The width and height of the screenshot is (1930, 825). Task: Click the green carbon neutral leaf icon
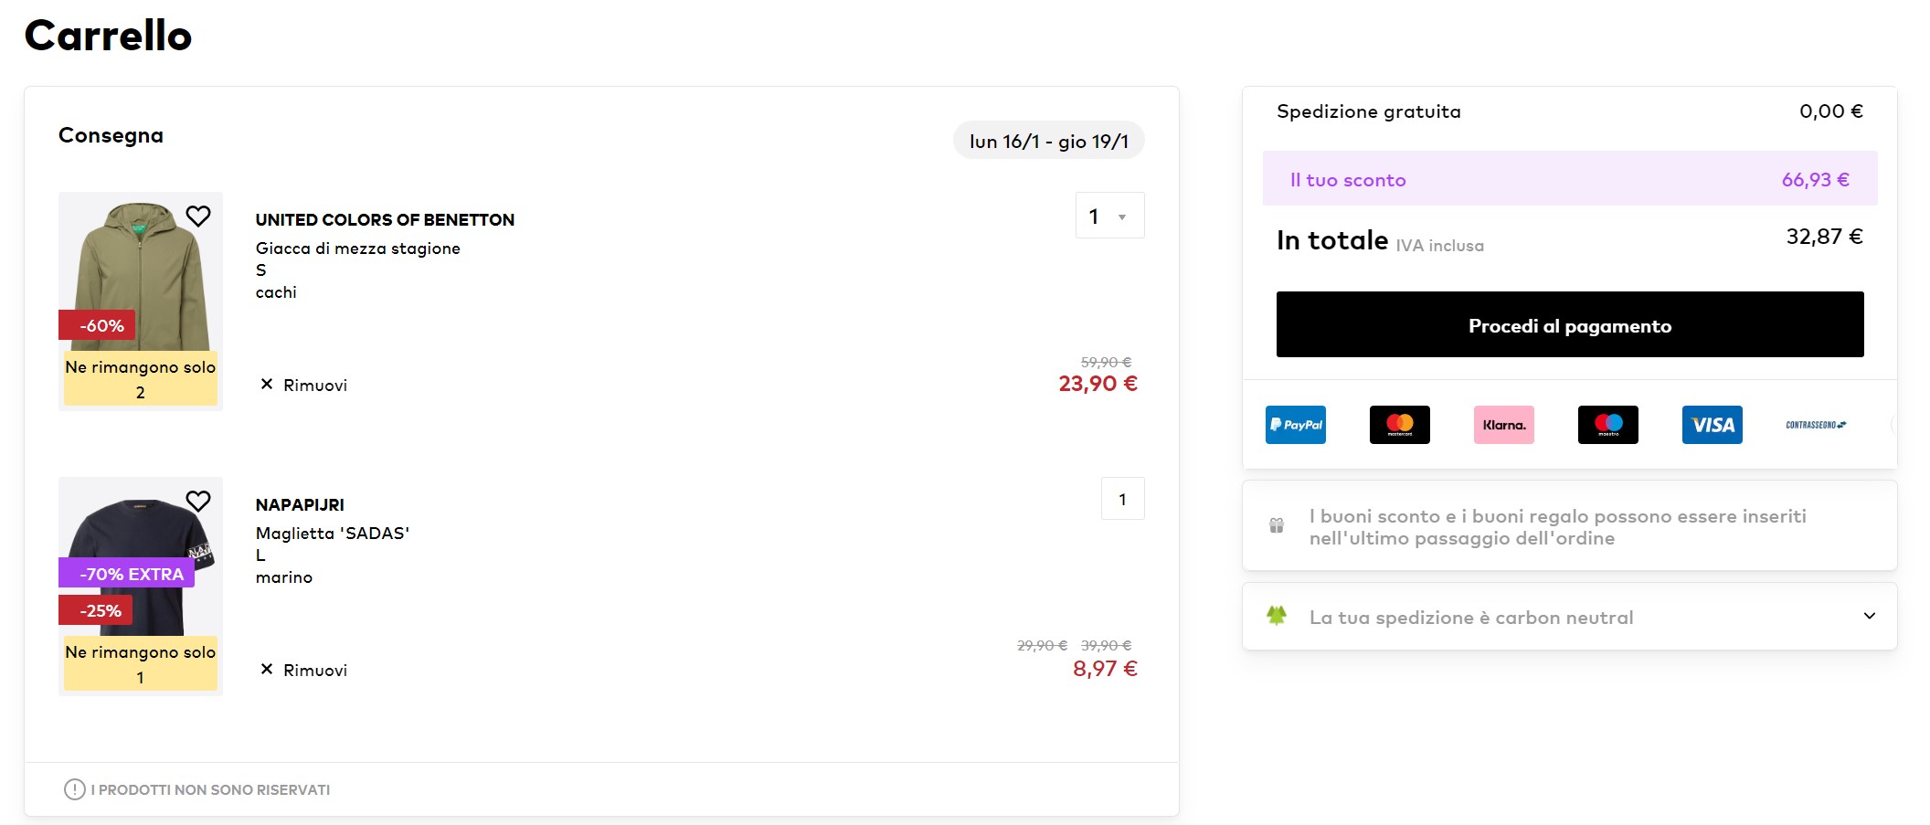coord(1277,616)
